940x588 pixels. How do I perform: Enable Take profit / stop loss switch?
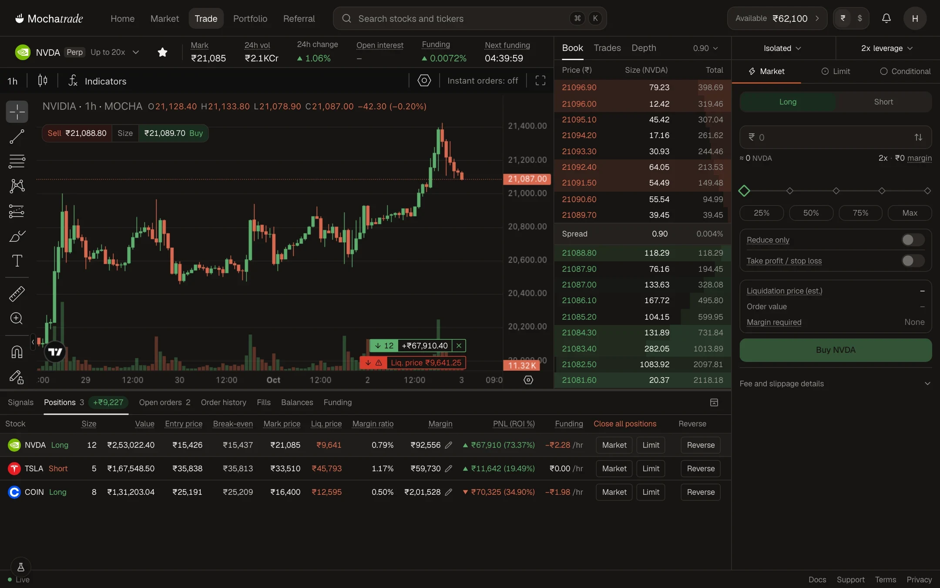pos(913,261)
